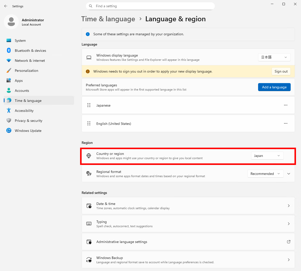The width and height of the screenshot is (301, 271).
Task: Open Windows Backup via its chevron
Action: (x=288, y=260)
